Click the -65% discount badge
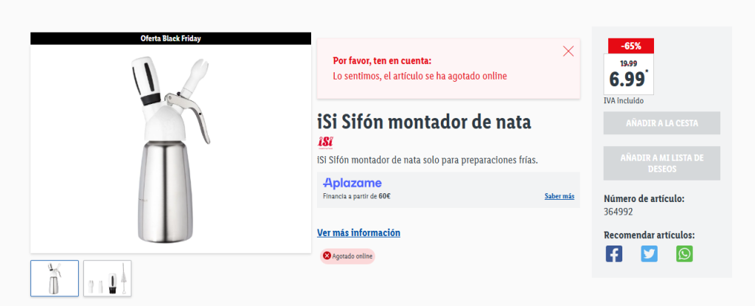This screenshot has width=755, height=306. pyautogui.click(x=630, y=46)
